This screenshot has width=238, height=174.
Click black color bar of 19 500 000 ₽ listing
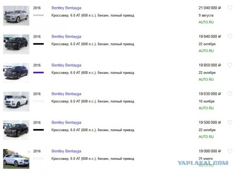39,130
